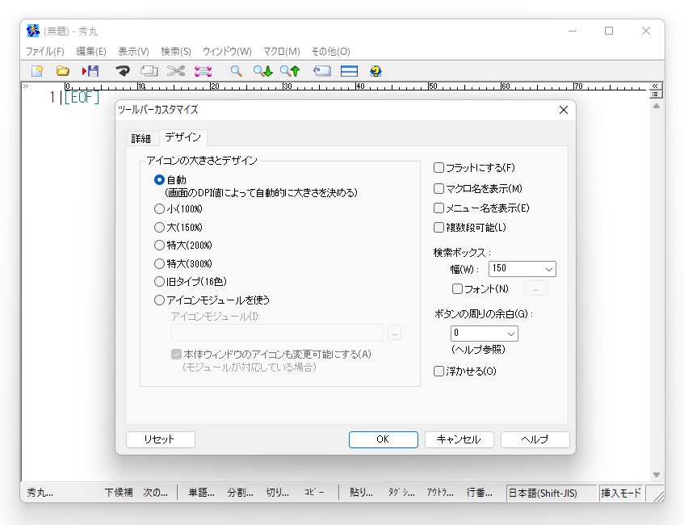Toggle the フォント(N) checkbox
The width and height of the screenshot is (684, 525).
click(x=457, y=289)
